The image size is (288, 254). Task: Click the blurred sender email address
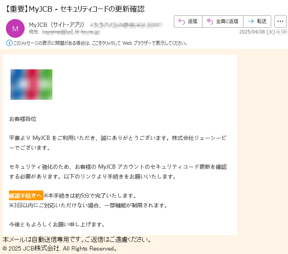126,25
